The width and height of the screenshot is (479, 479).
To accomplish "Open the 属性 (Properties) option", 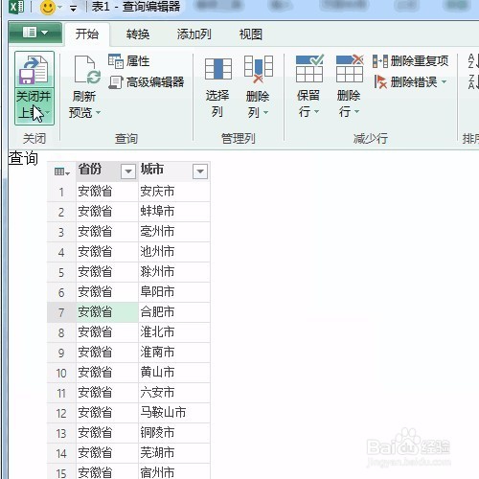I will (128, 61).
